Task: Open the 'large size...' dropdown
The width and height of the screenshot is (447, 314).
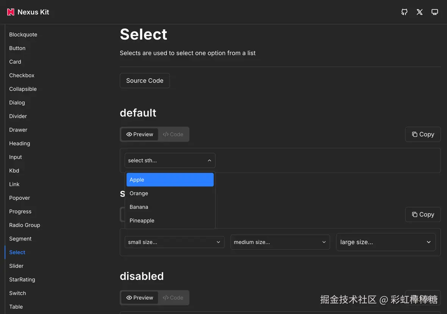Action: (x=386, y=242)
